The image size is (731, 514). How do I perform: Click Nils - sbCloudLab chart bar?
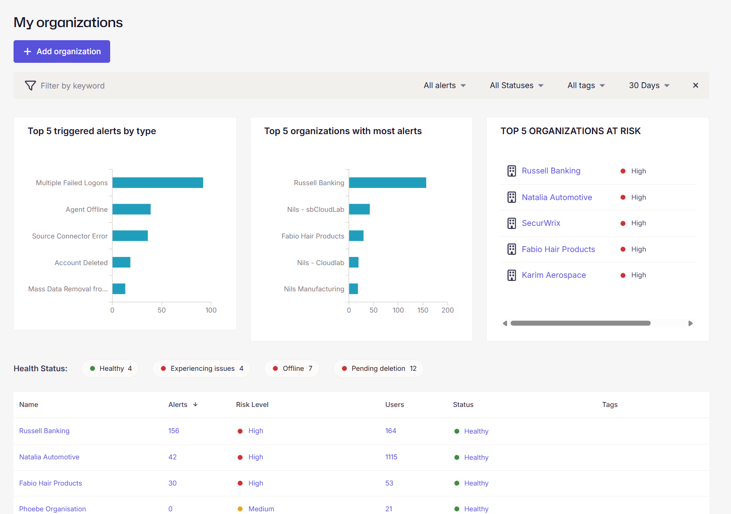[x=359, y=209]
